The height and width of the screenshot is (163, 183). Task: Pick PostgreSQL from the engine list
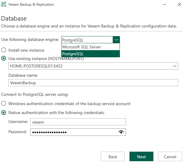pyautogui.click(x=91, y=54)
